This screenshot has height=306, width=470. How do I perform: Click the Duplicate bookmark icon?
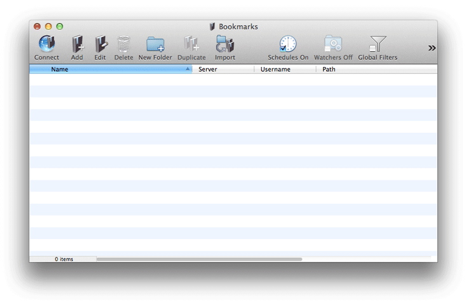[192, 45]
